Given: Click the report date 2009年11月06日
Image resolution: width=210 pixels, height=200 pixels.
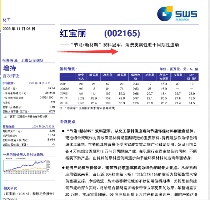Looking at the screenshot, I should coord(19,29).
